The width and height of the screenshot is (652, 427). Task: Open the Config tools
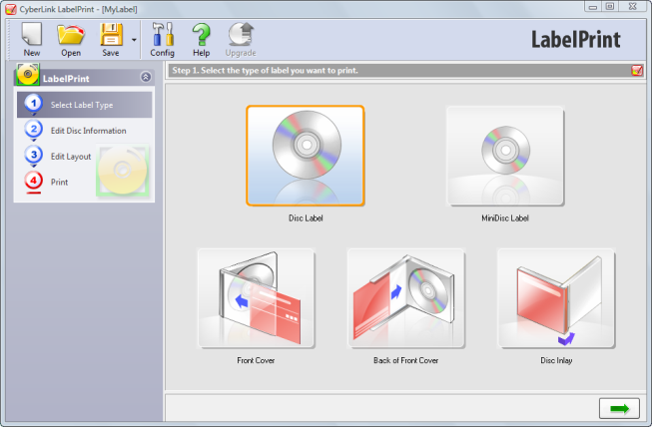tap(162, 40)
